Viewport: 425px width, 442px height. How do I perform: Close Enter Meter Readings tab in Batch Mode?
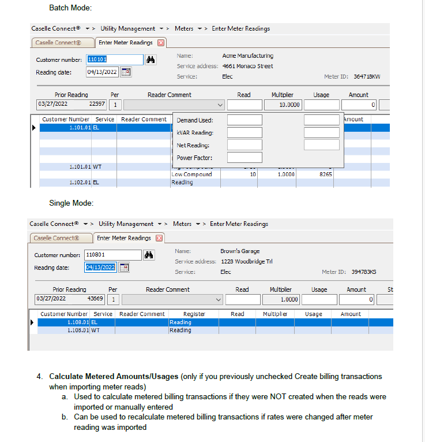point(161,43)
